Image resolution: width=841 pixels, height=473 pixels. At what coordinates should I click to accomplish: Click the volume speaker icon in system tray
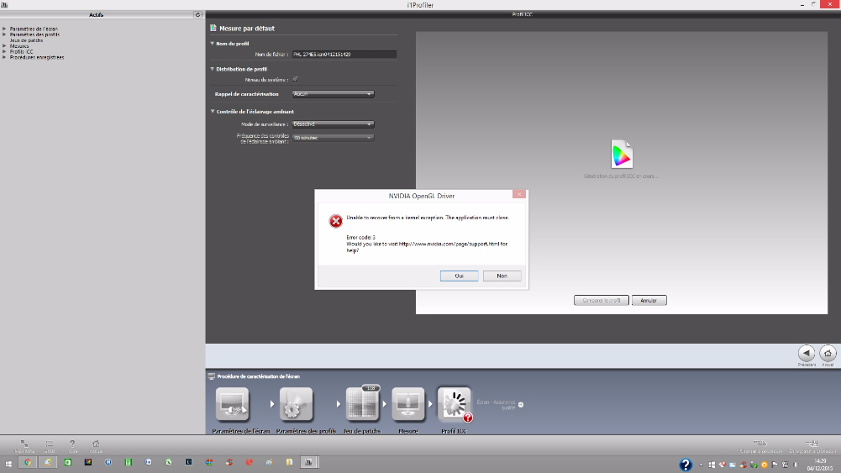(796, 465)
